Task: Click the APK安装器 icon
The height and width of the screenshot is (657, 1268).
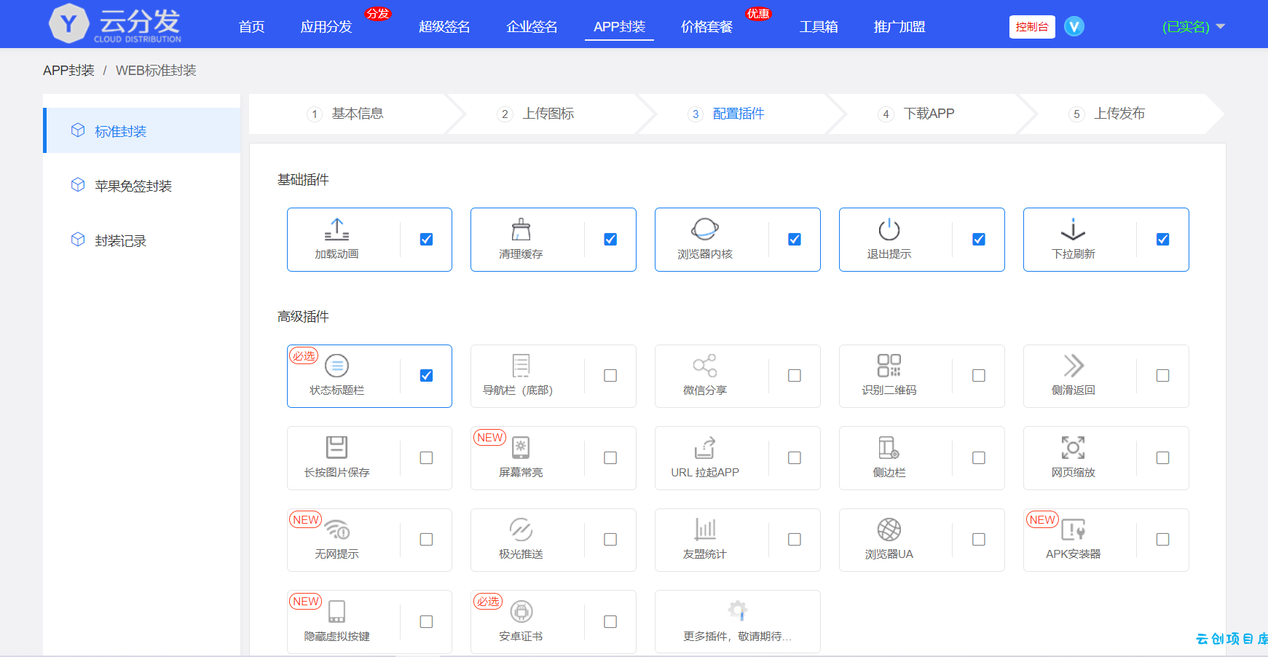Action: click(x=1073, y=530)
